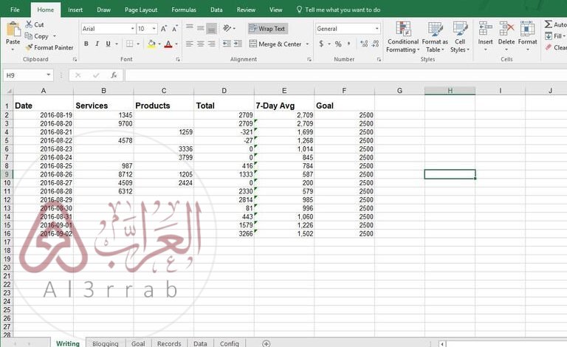This screenshot has width=567, height=347.
Task: Toggle Bold formatting
Action: click(x=86, y=44)
